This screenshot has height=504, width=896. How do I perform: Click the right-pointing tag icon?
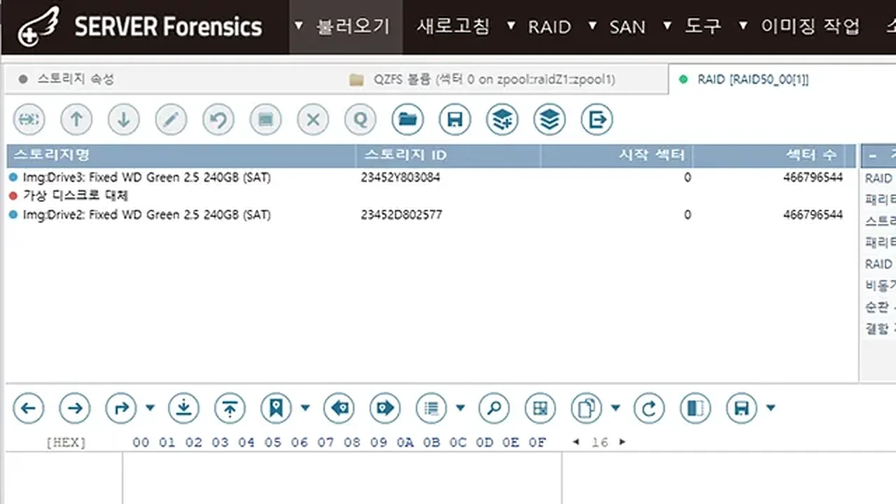pos(385,408)
